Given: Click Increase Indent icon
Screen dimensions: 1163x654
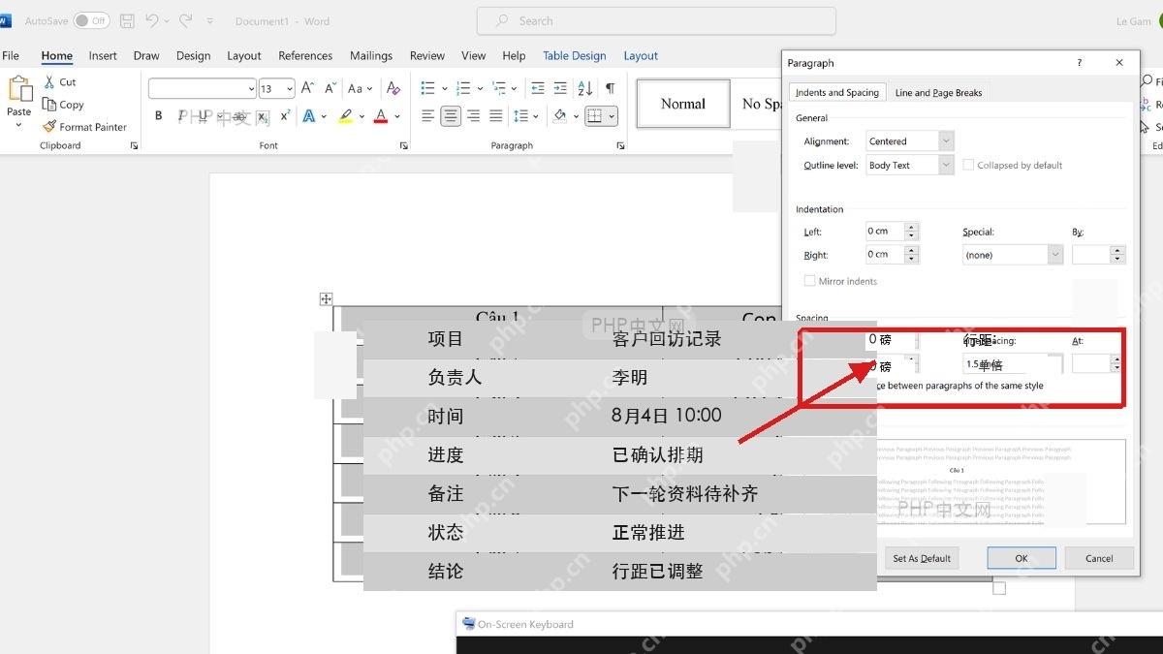Looking at the screenshot, I should (559, 88).
